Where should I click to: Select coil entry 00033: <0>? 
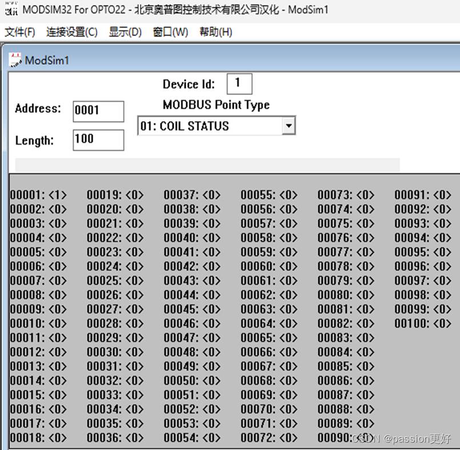click(x=115, y=395)
